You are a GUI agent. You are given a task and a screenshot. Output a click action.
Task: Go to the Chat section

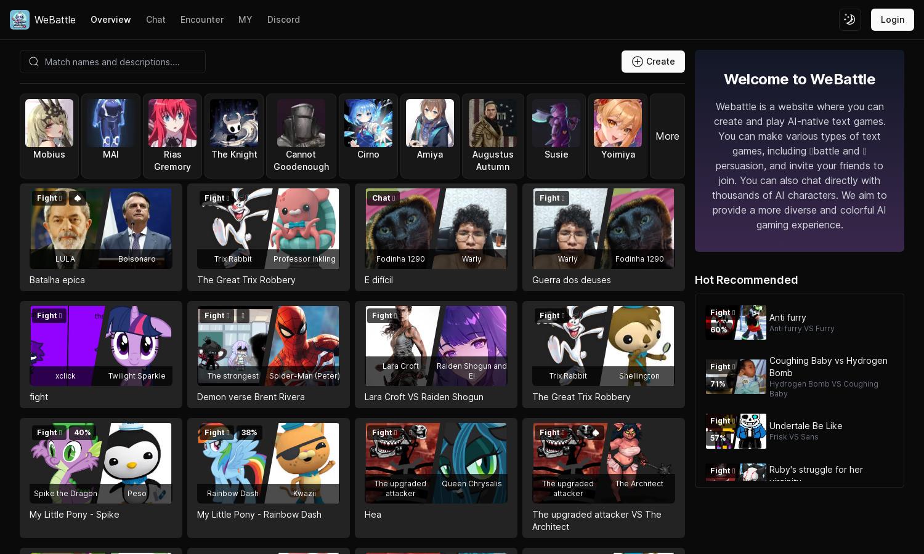[x=156, y=20]
